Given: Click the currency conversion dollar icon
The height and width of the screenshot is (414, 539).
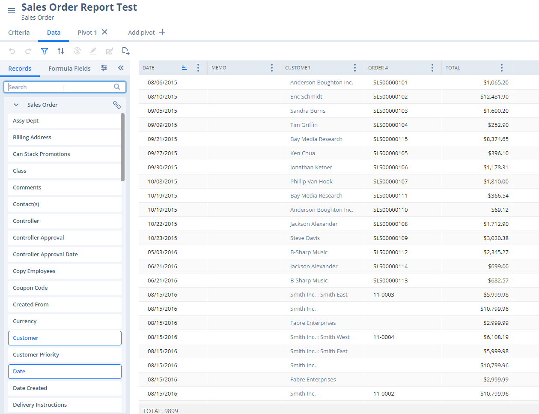Looking at the screenshot, I should (77, 51).
